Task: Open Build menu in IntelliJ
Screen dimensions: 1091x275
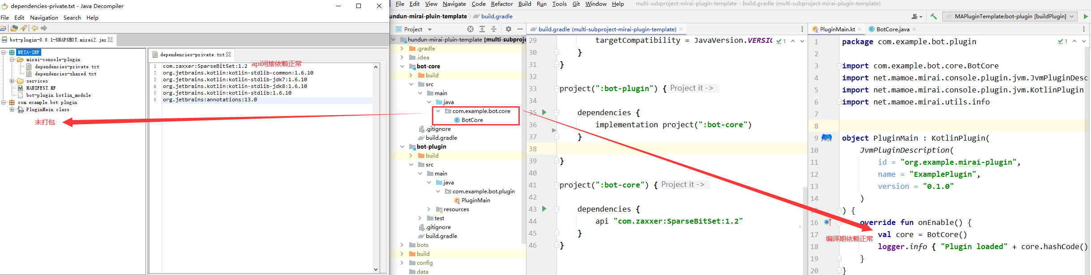Action: [525, 4]
